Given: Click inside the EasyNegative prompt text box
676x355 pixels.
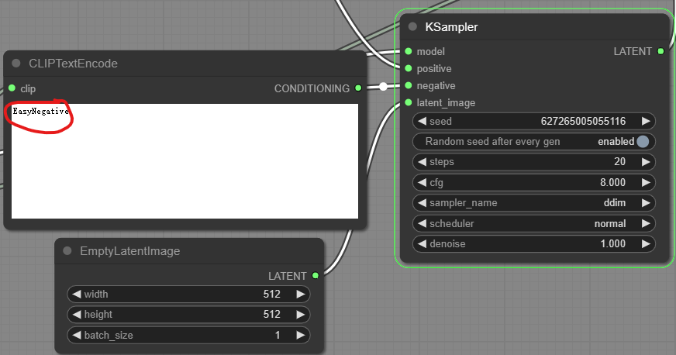Looking at the screenshot, I should coord(185,161).
